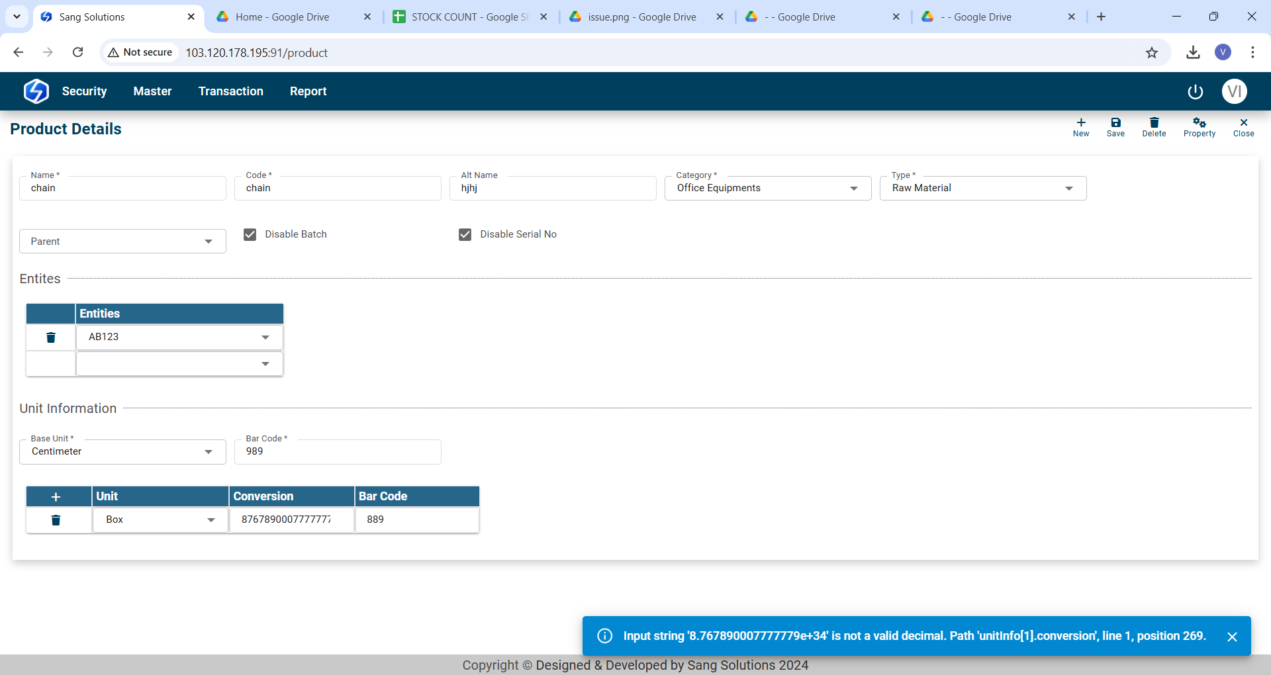Click the Conversion input field
This screenshot has height=675, width=1271.
287,520
